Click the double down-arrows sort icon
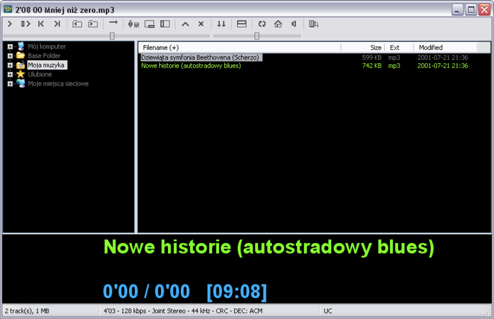 222,24
